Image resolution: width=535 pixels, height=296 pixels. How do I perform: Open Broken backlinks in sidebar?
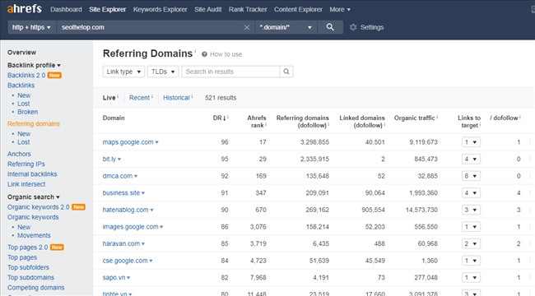28,112
